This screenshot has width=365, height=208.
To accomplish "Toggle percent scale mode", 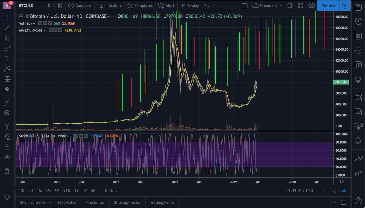I will (324, 191).
